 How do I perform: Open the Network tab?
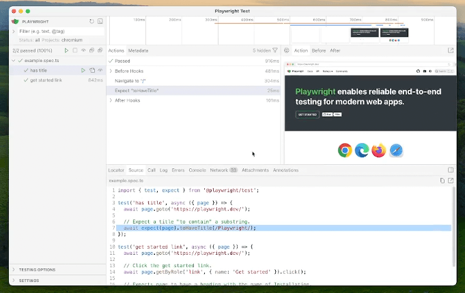pyautogui.click(x=219, y=170)
